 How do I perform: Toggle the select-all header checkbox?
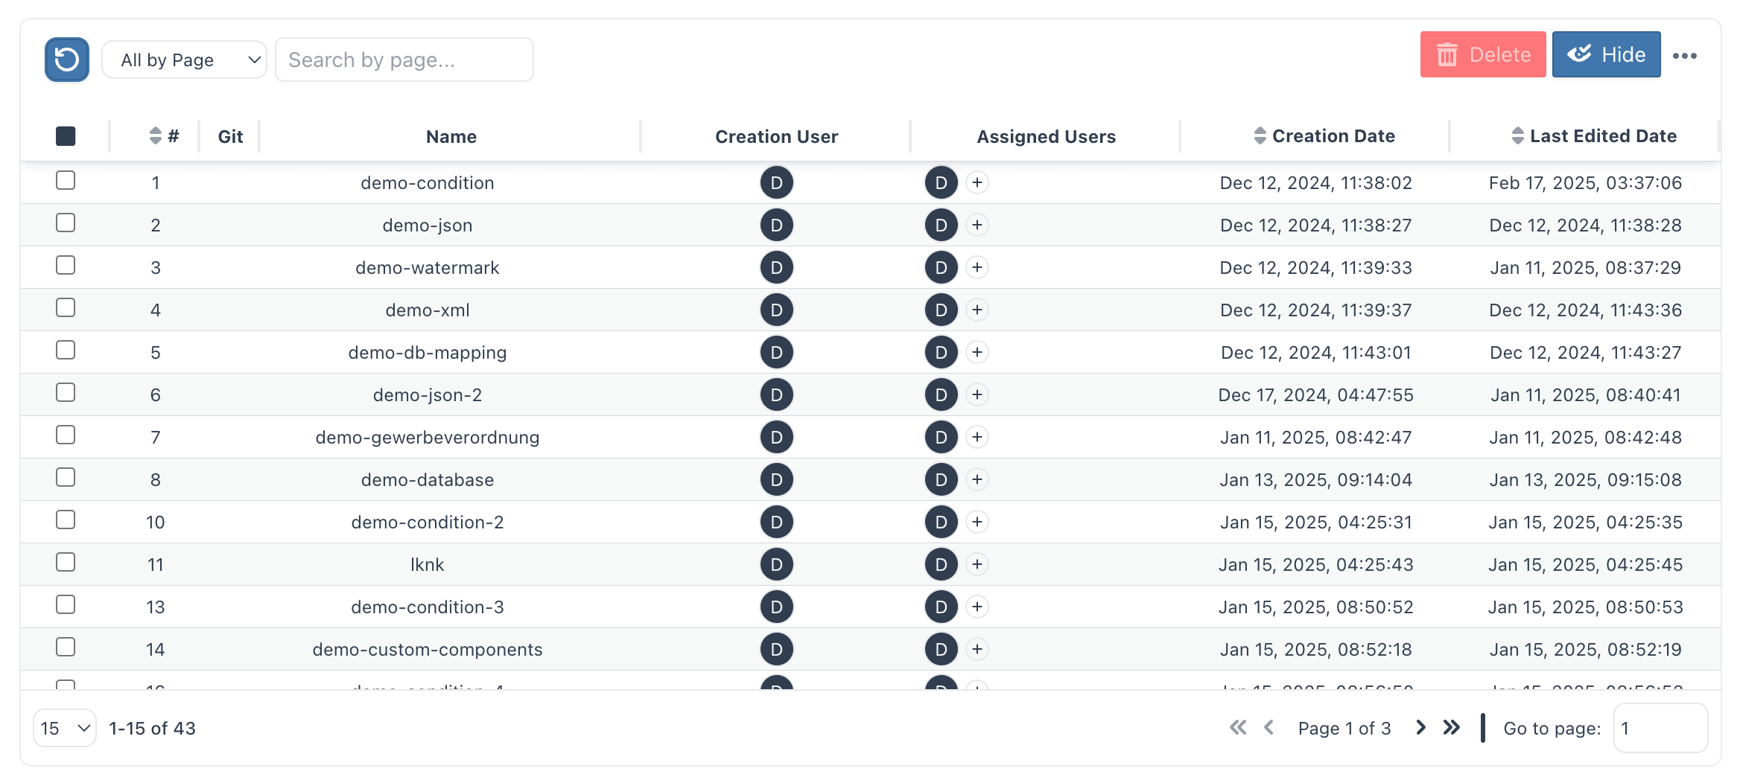point(66,136)
